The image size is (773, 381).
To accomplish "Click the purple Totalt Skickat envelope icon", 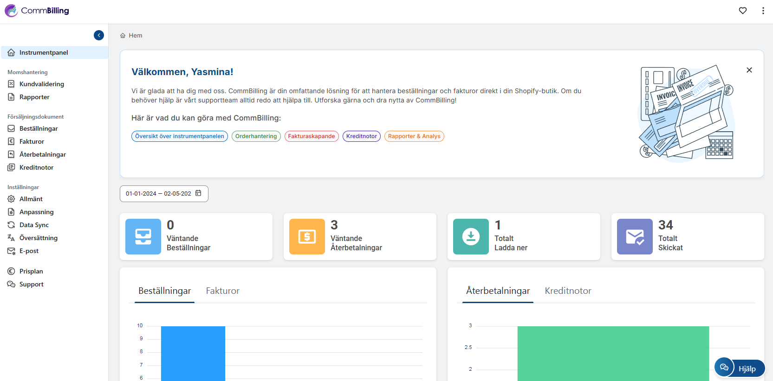I will tap(635, 236).
